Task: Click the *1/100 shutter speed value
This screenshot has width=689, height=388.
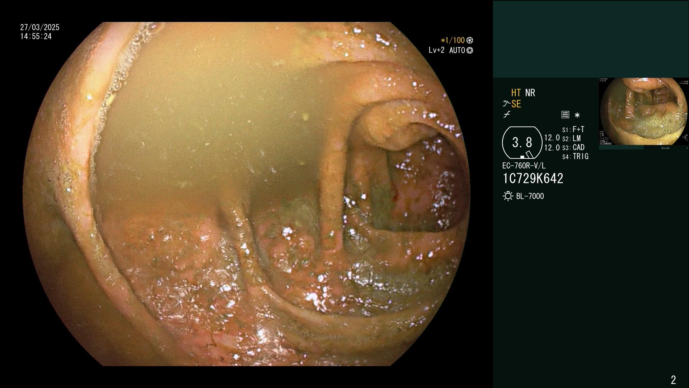Action: coord(453,40)
